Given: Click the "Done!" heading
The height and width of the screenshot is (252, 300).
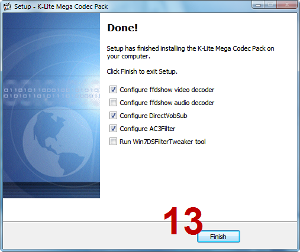Looking at the screenshot, I should click(122, 28).
